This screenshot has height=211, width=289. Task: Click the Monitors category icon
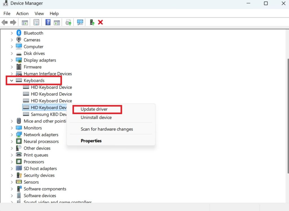(19, 128)
